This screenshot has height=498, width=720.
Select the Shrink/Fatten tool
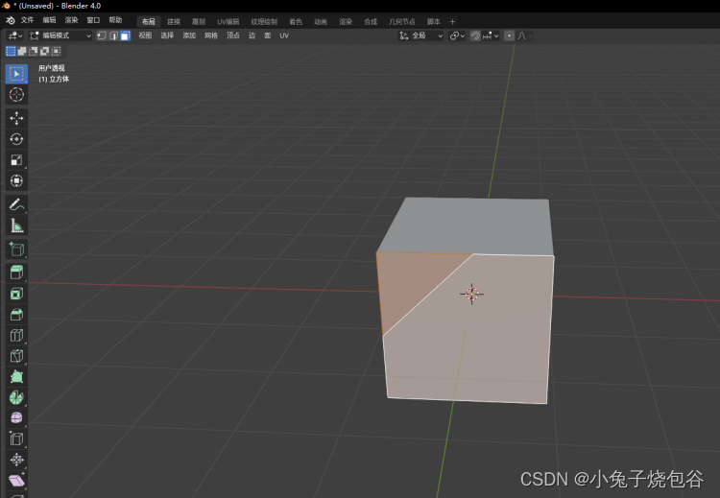tap(16, 460)
